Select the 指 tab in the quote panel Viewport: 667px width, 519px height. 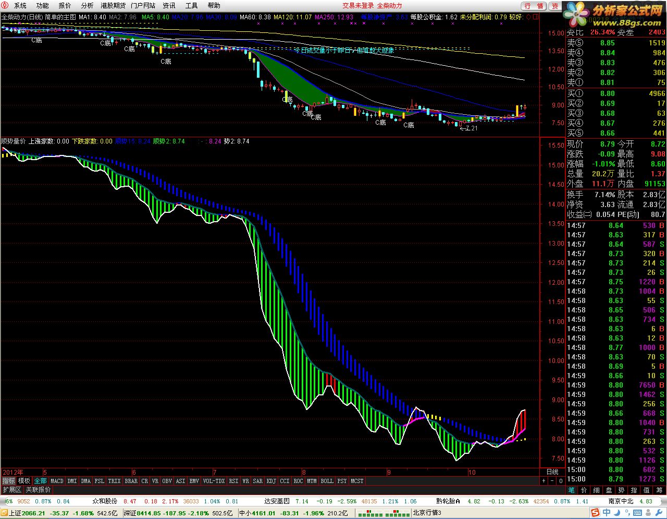634,490
